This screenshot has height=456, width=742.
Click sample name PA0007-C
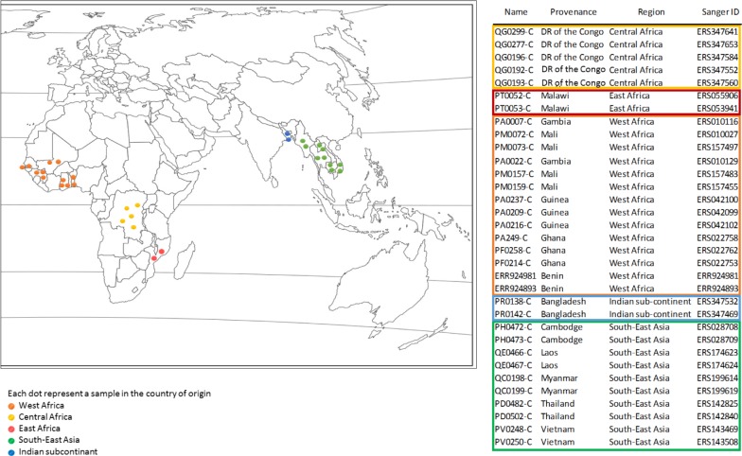coord(513,121)
